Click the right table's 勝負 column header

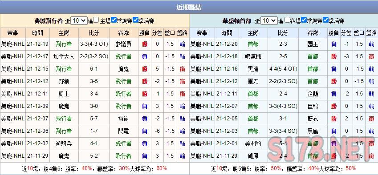point(333,33)
